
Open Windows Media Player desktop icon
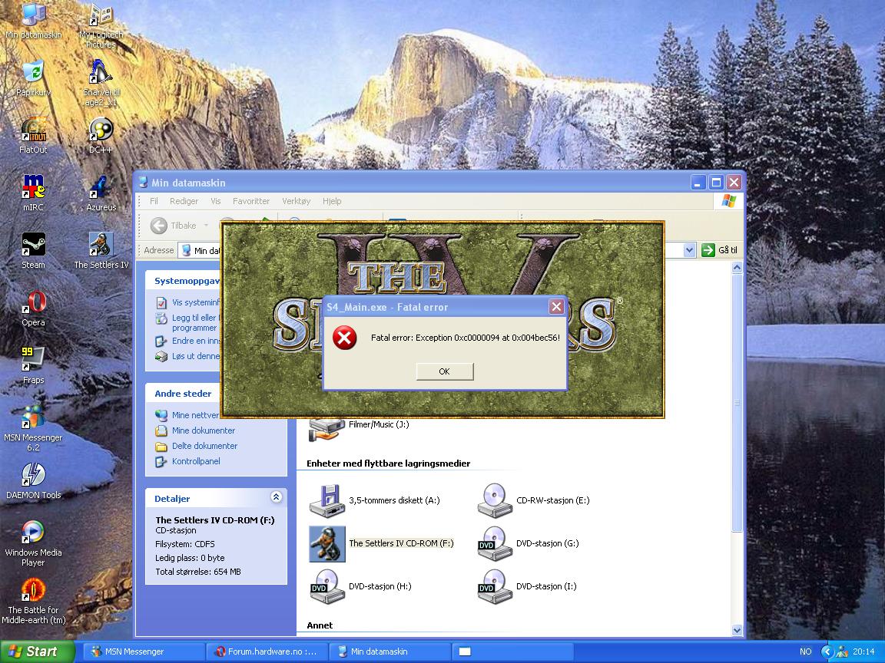click(33, 543)
